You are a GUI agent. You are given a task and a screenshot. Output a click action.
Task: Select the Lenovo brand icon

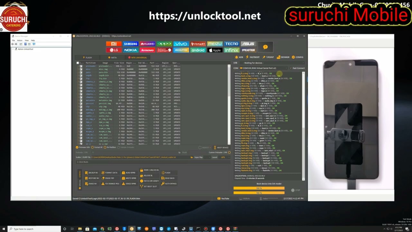click(147, 50)
